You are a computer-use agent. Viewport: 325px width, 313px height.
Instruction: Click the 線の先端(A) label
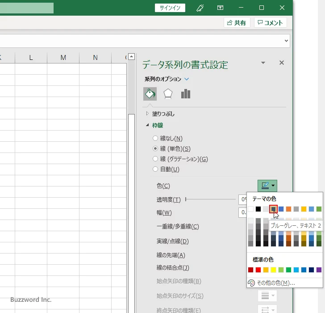tap(171, 255)
